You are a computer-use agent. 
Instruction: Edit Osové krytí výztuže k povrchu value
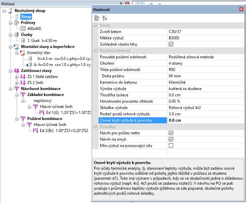coord(205,120)
